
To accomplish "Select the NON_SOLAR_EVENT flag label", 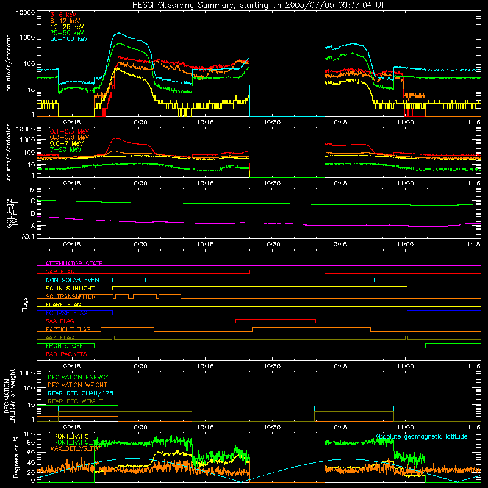I will pyautogui.click(x=74, y=280).
